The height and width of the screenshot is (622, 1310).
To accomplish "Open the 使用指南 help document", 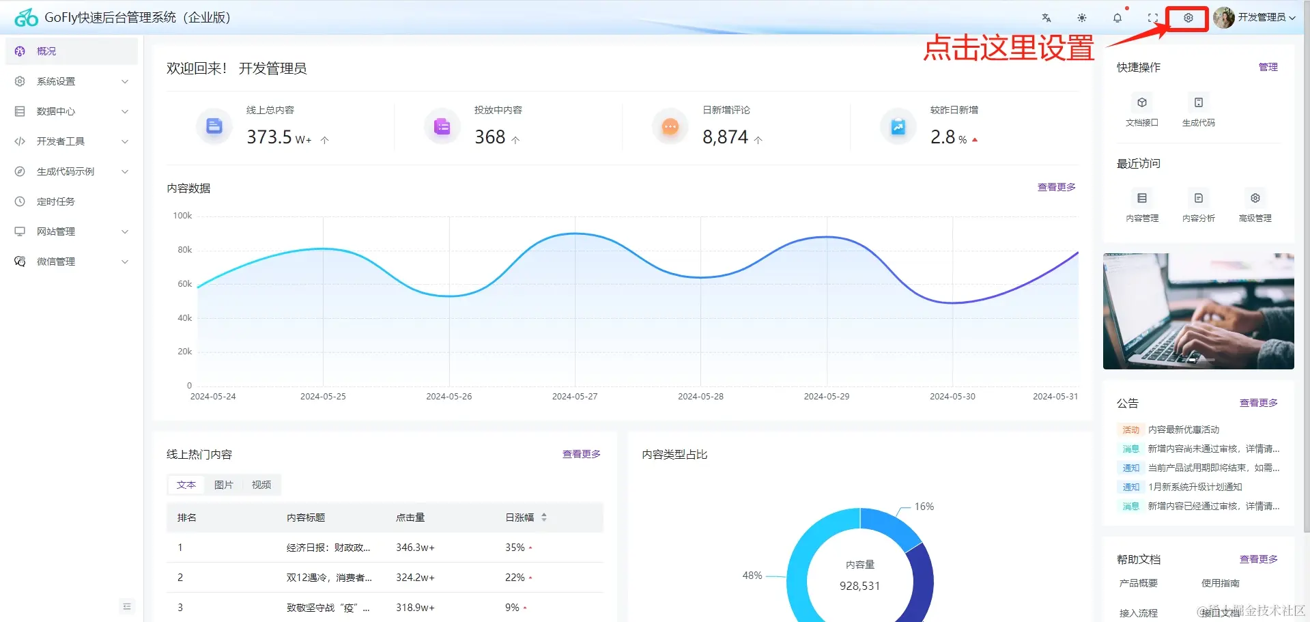I will (x=1221, y=583).
